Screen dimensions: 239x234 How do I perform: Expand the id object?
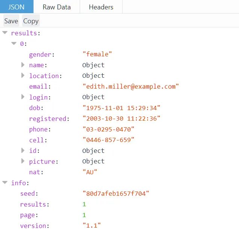23,151
